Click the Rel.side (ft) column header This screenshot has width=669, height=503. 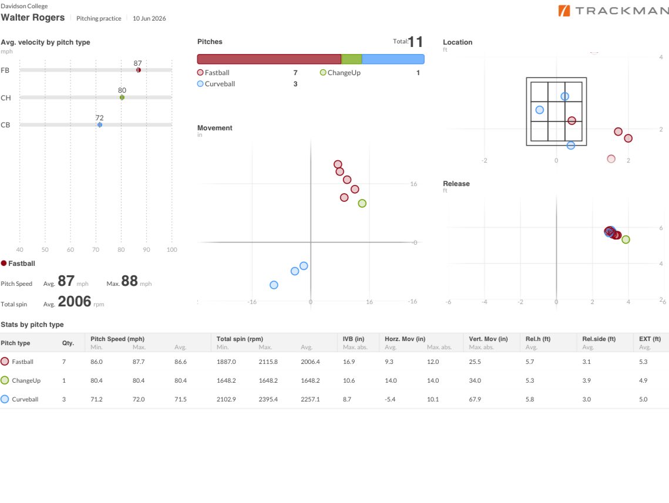(599, 339)
